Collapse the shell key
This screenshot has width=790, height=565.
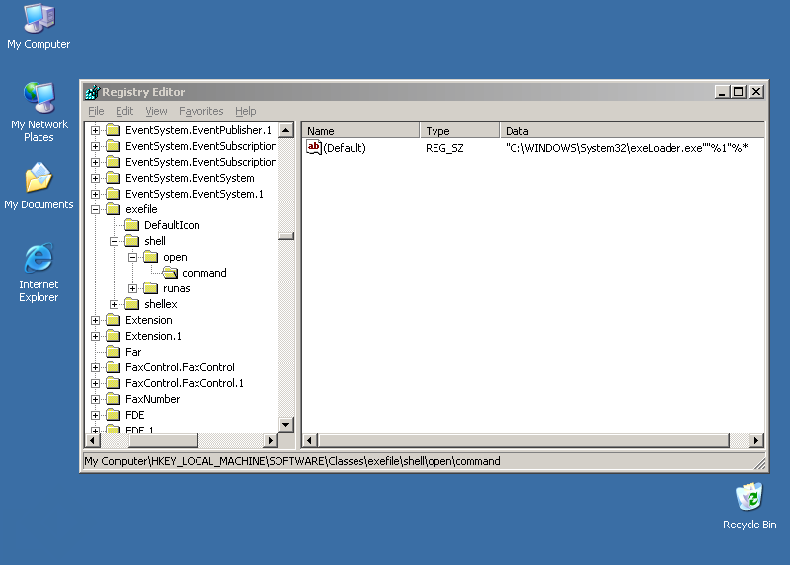(114, 241)
